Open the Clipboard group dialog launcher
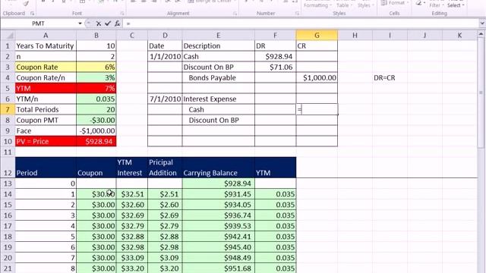This screenshot has height=273, width=486. 32,14
